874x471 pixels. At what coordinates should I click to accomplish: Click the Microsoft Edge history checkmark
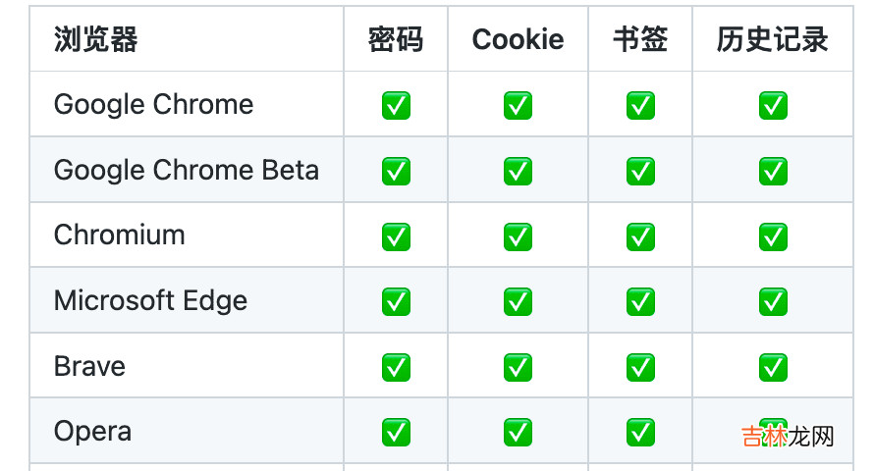coord(773,301)
